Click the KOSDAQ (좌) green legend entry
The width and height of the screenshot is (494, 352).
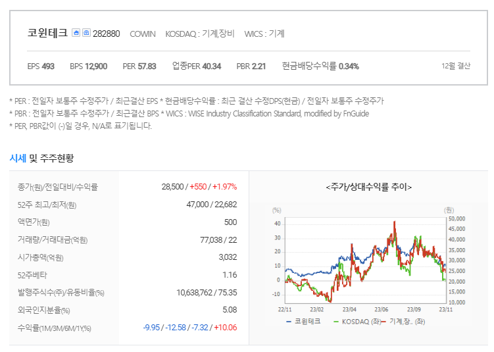coord(357,322)
